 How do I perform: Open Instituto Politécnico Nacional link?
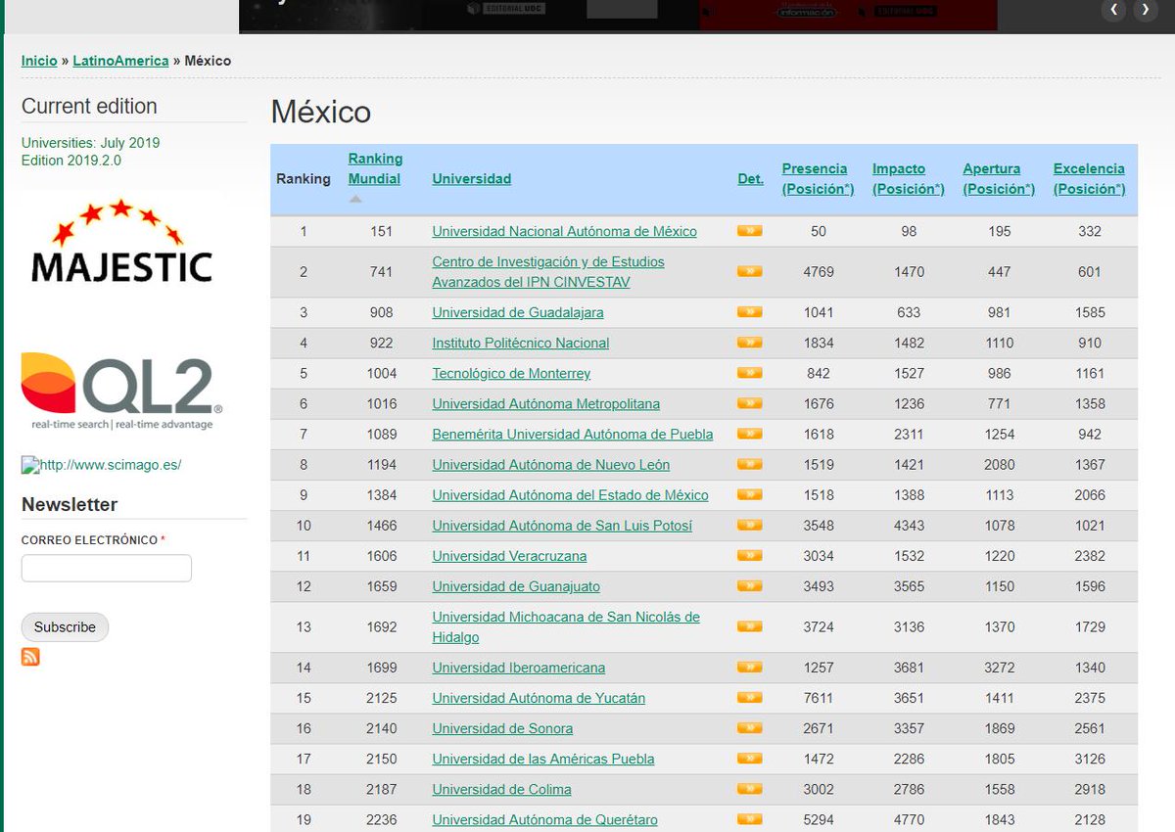(521, 344)
